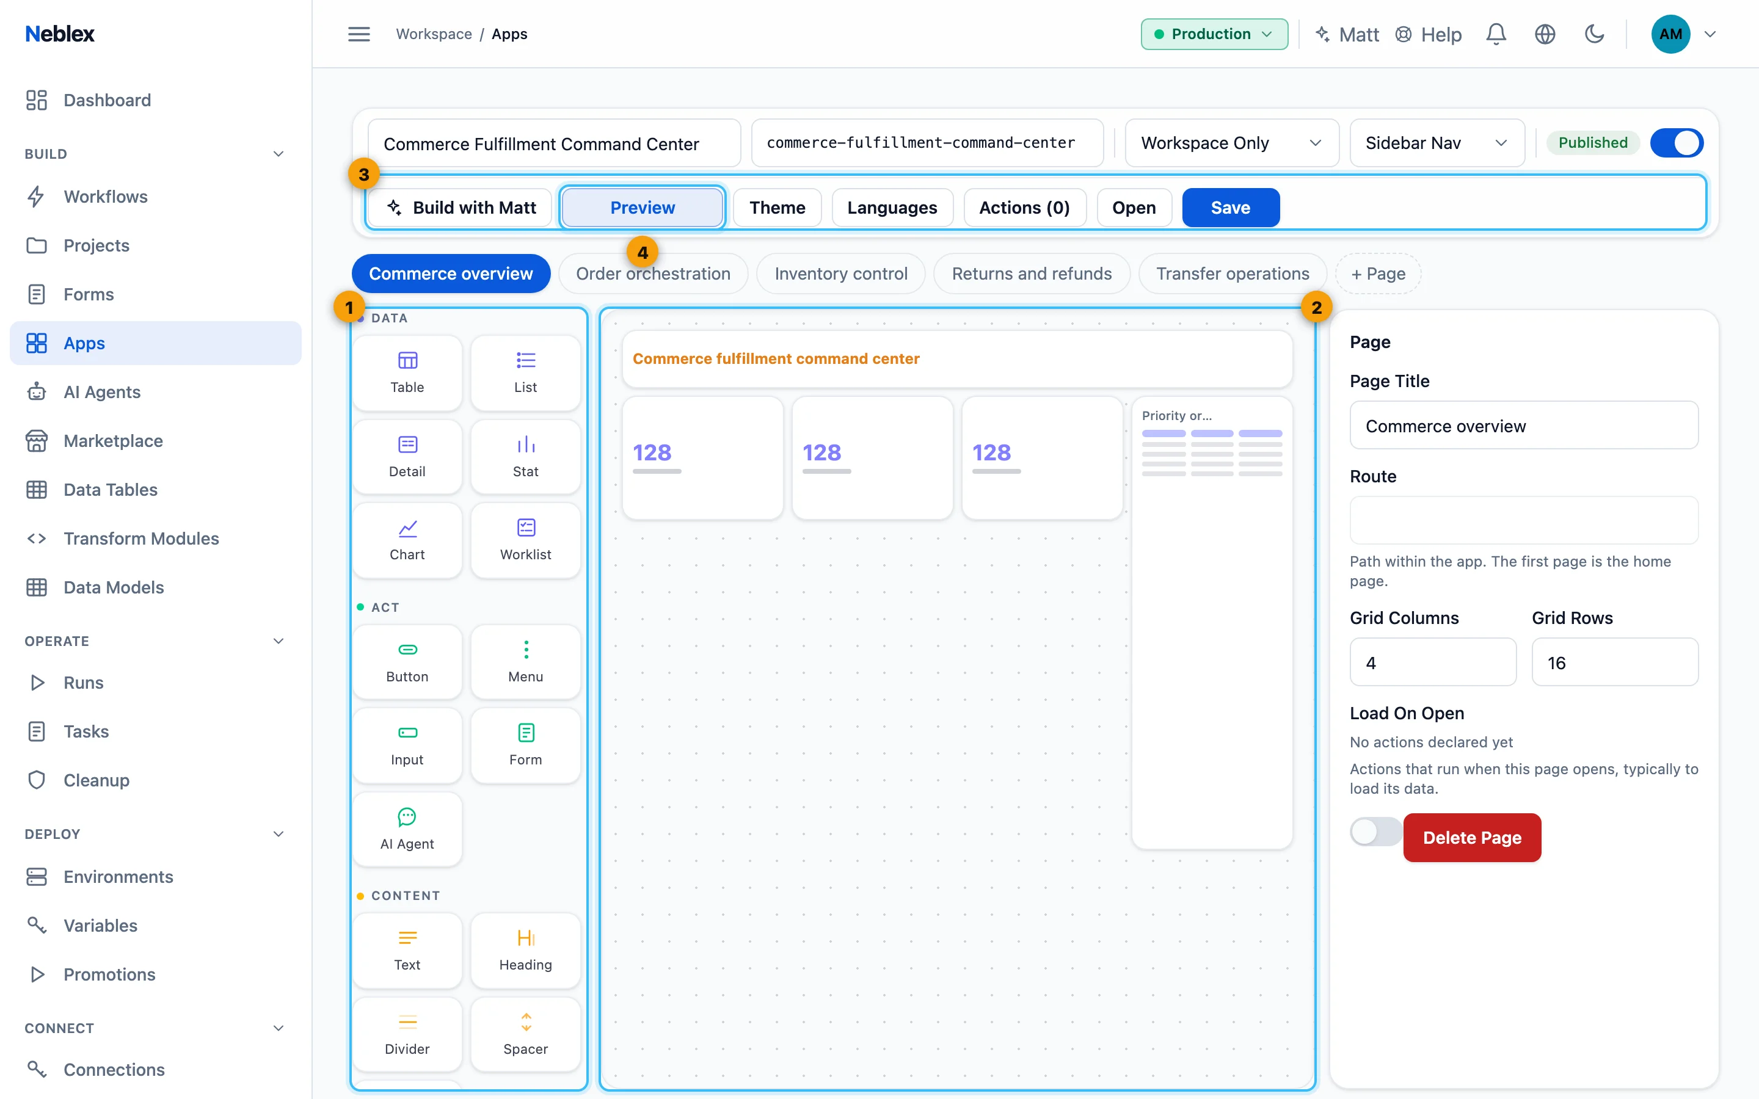Toggle the Published switch off
1759x1099 pixels.
click(1676, 142)
